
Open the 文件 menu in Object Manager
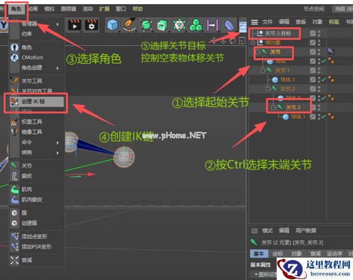click(x=267, y=22)
